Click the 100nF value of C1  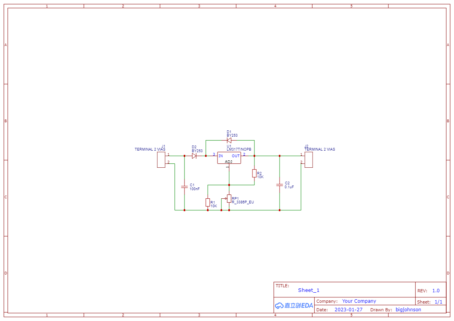(x=195, y=189)
